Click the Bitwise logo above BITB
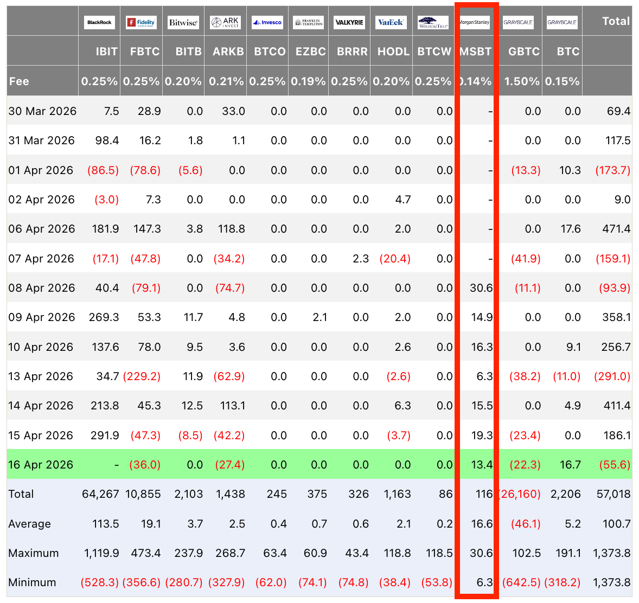Screen dimensions: 639x603 (183, 22)
